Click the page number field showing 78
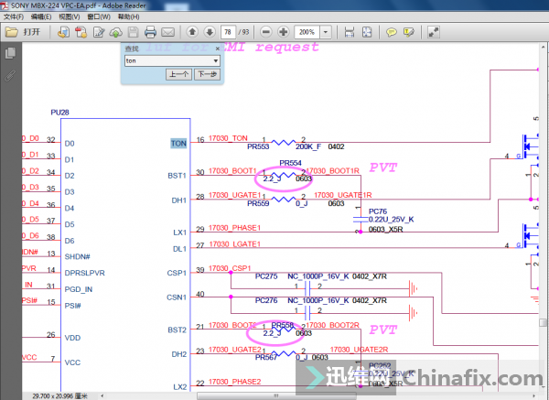Viewport: 549px width, 400px height. 228,32
